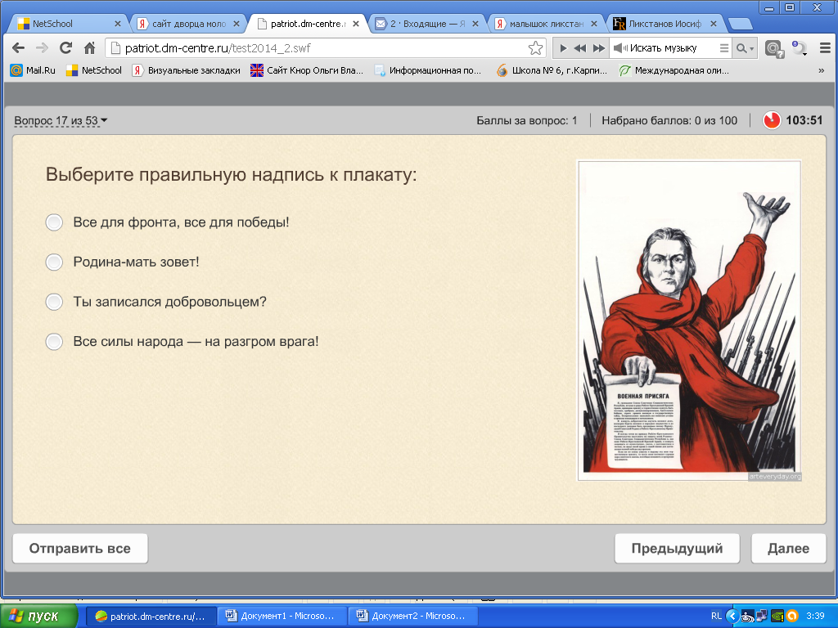Click the music player play icon

563,48
